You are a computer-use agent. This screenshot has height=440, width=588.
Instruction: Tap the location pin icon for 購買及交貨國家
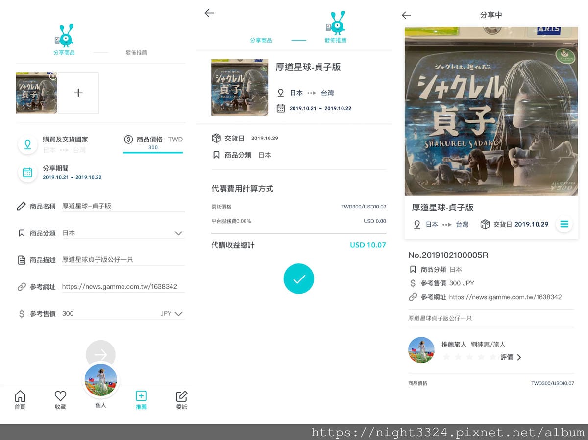tap(27, 144)
